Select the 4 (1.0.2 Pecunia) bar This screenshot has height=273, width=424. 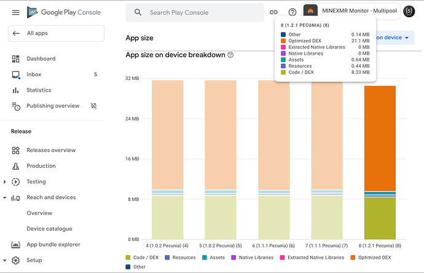point(167,160)
